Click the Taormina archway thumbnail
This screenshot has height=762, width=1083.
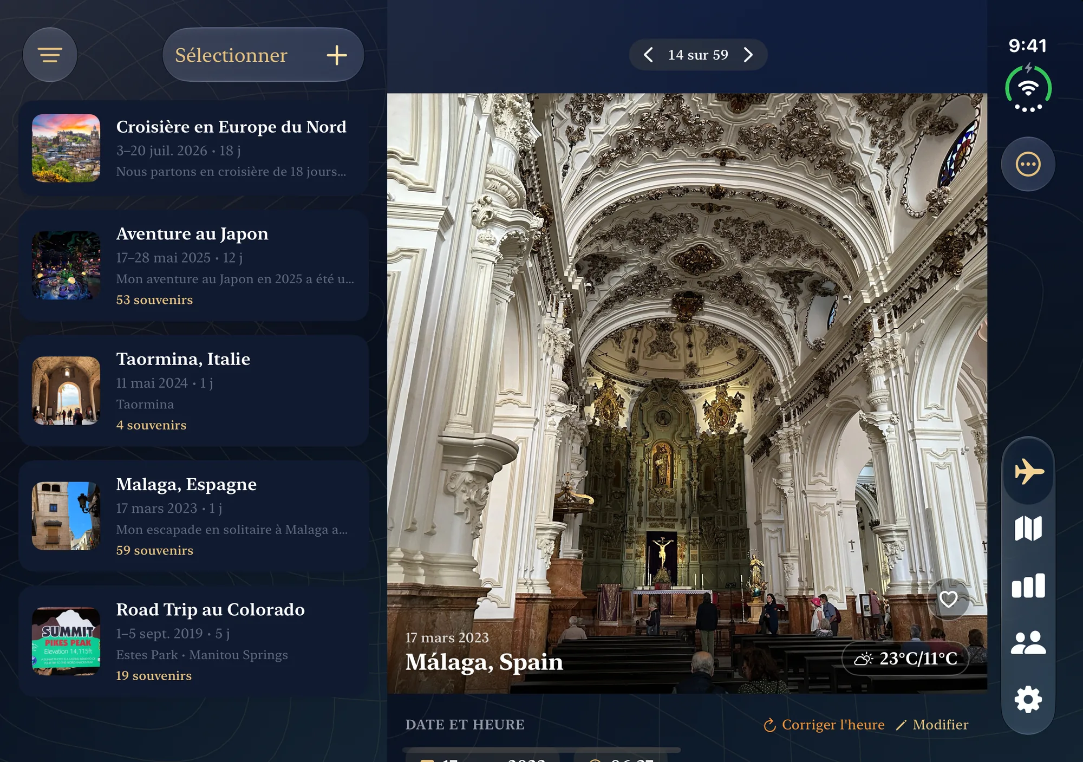[x=66, y=391]
